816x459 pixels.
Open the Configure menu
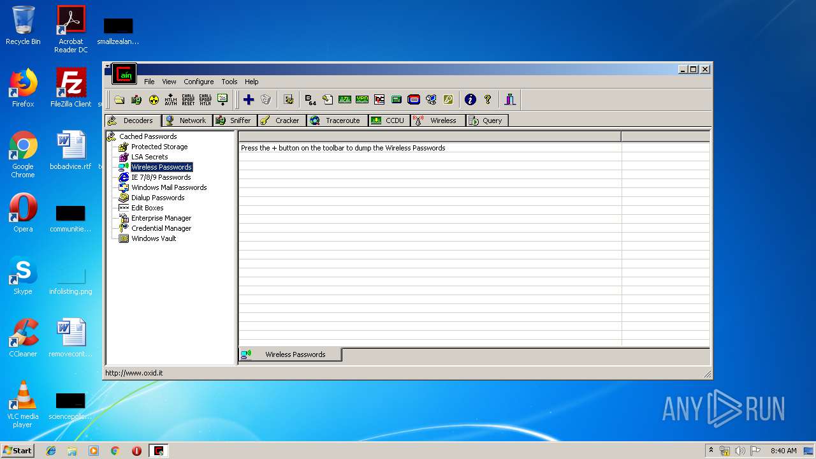(x=199, y=82)
